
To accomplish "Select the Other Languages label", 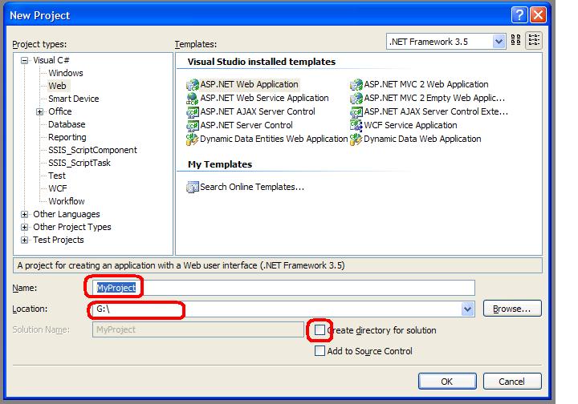I will (x=67, y=214).
